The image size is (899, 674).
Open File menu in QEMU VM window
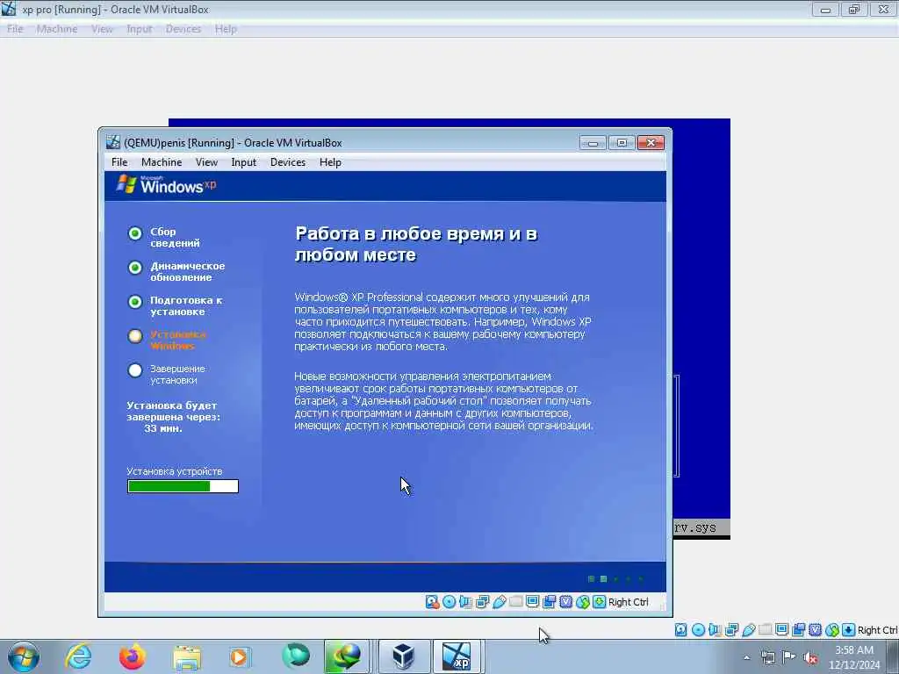[119, 162]
